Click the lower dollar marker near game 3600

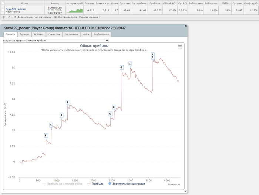point(152,57)
